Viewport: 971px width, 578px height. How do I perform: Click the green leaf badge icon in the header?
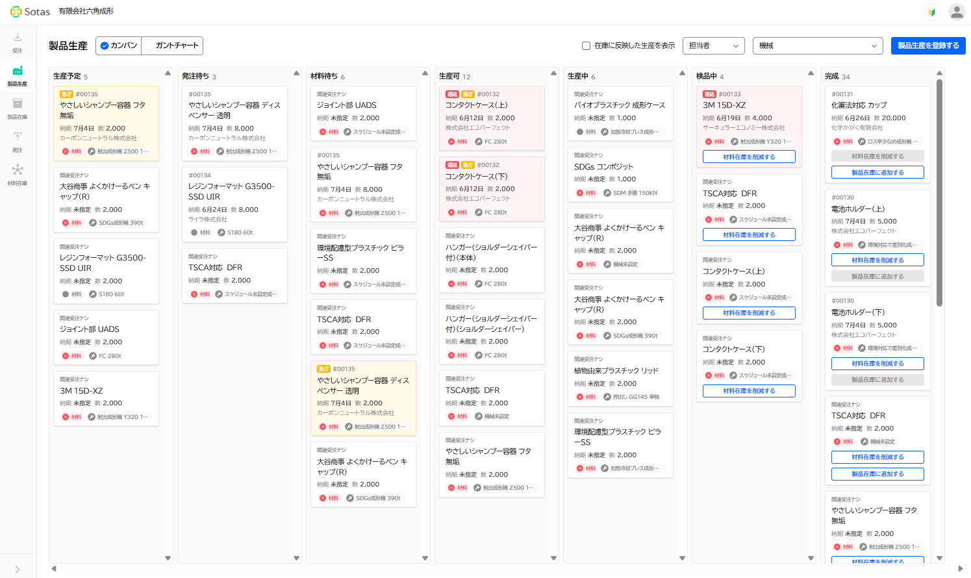pyautogui.click(x=932, y=12)
